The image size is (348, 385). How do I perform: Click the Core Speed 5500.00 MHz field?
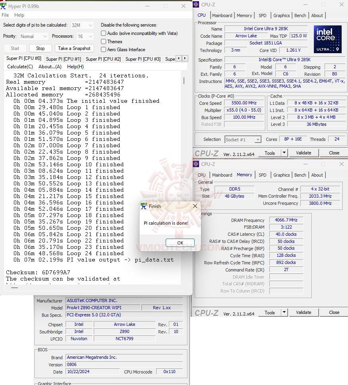pos(244,103)
